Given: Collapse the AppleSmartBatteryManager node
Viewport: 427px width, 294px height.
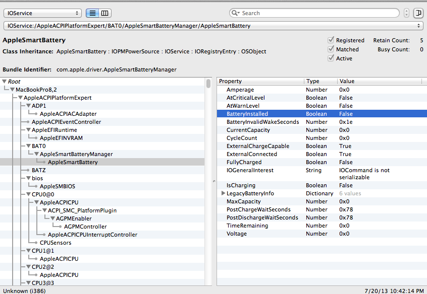Looking at the screenshot, I should click(x=36, y=154).
